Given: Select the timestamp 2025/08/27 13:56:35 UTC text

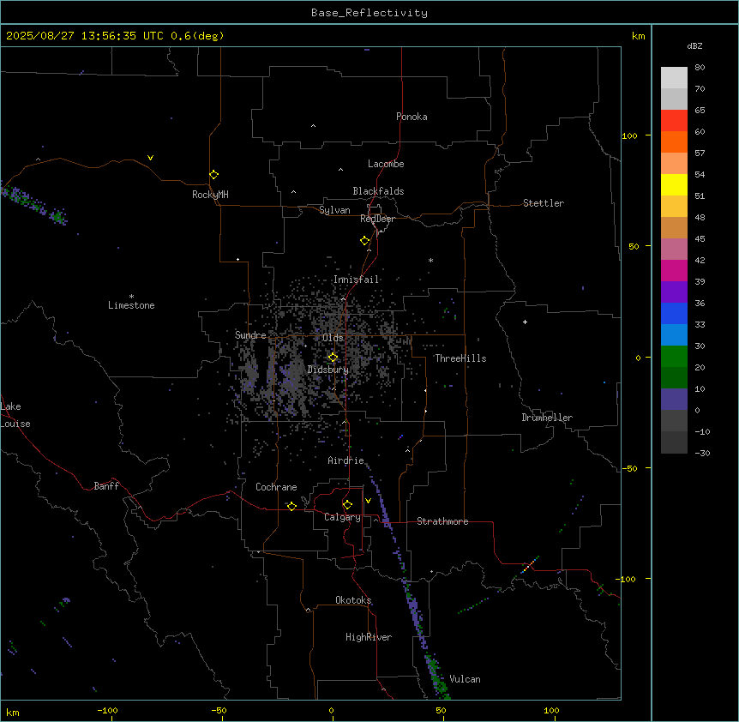Looking at the screenshot, I should click(x=85, y=36).
